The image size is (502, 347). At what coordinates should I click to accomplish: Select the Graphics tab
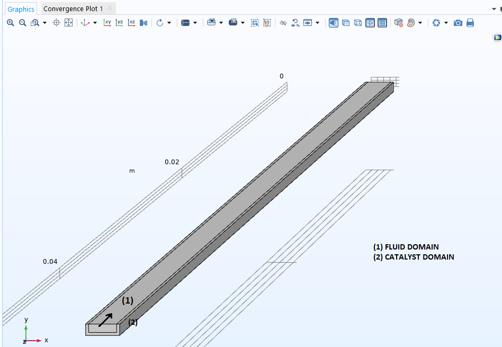pyautogui.click(x=21, y=9)
